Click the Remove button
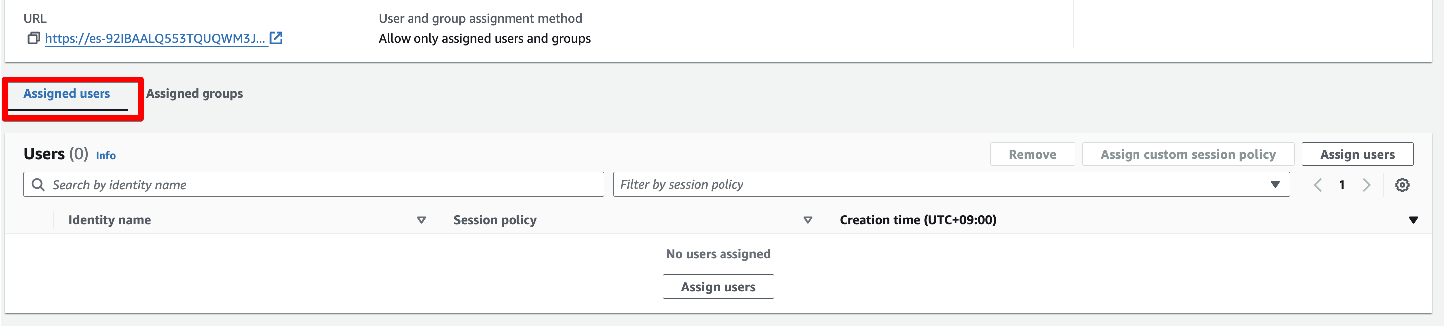 point(1032,154)
